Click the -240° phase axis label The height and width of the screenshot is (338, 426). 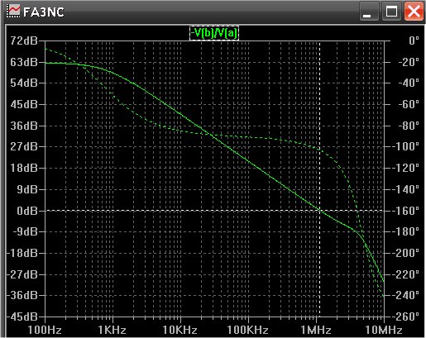point(406,295)
